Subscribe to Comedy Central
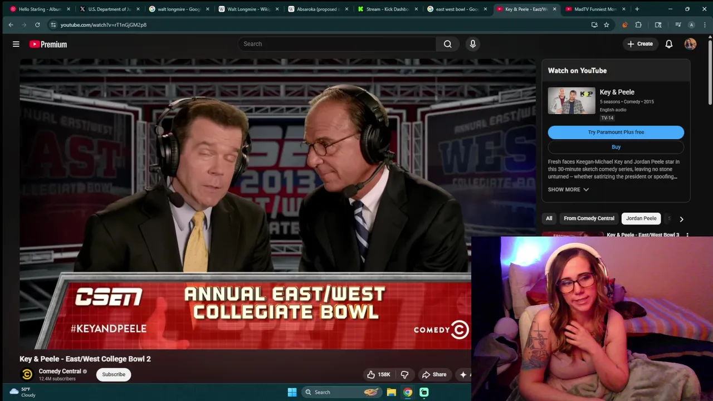 114,374
